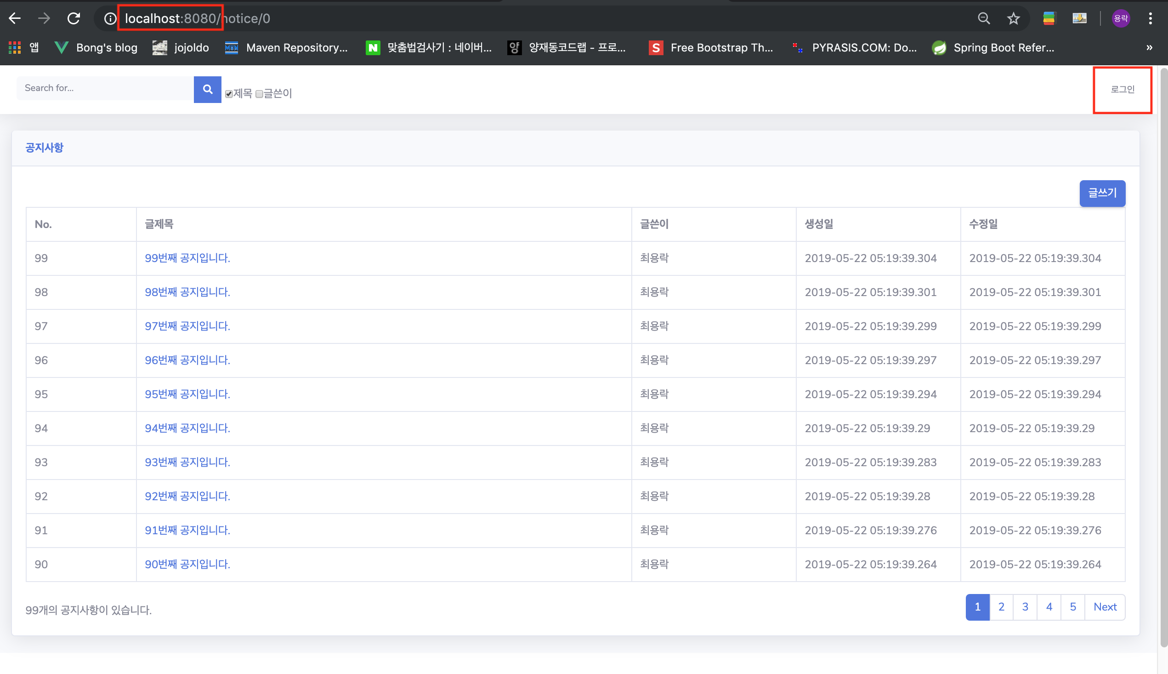Viewport: 1168px width, 674px height.
Task: Open the apps grid bookmark icon
Action: click(15, 48)
